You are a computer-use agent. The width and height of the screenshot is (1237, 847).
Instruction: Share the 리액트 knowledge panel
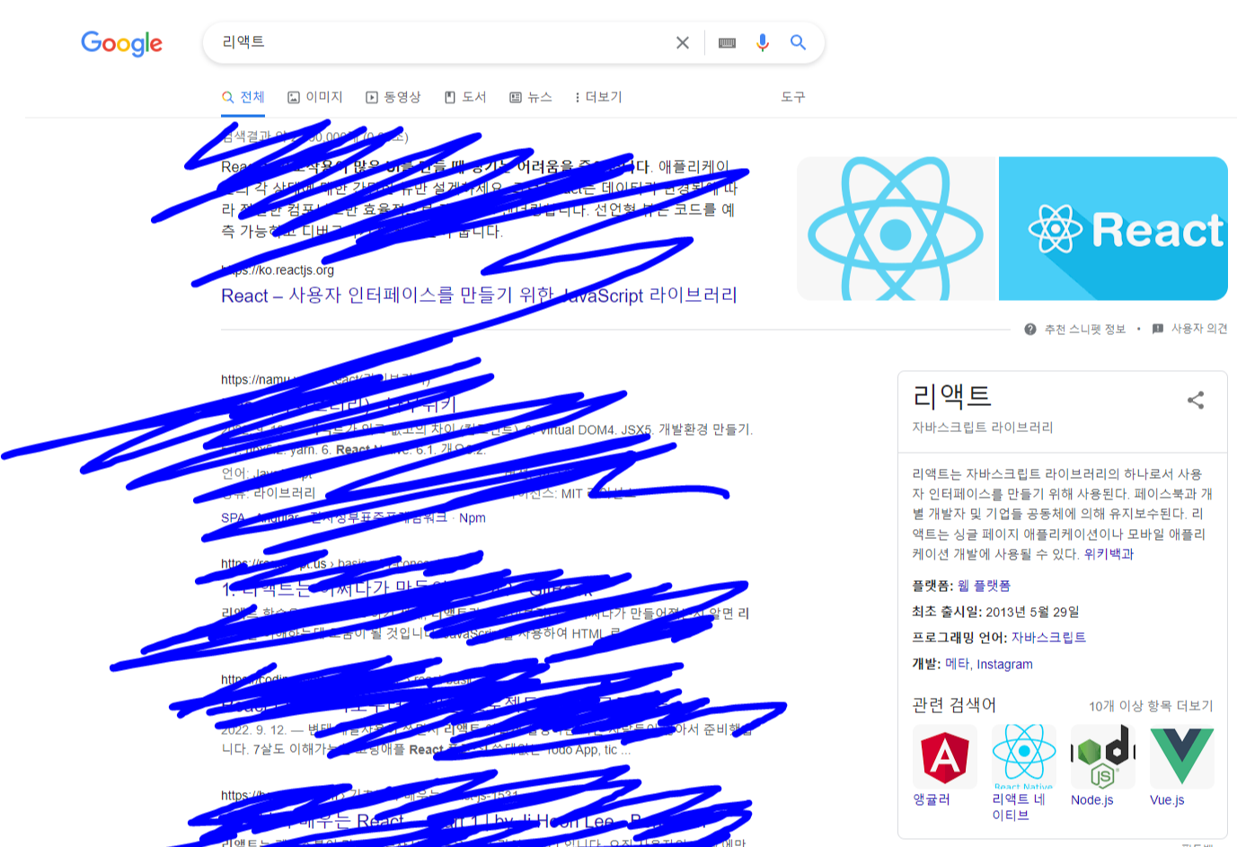[1196, 400]
